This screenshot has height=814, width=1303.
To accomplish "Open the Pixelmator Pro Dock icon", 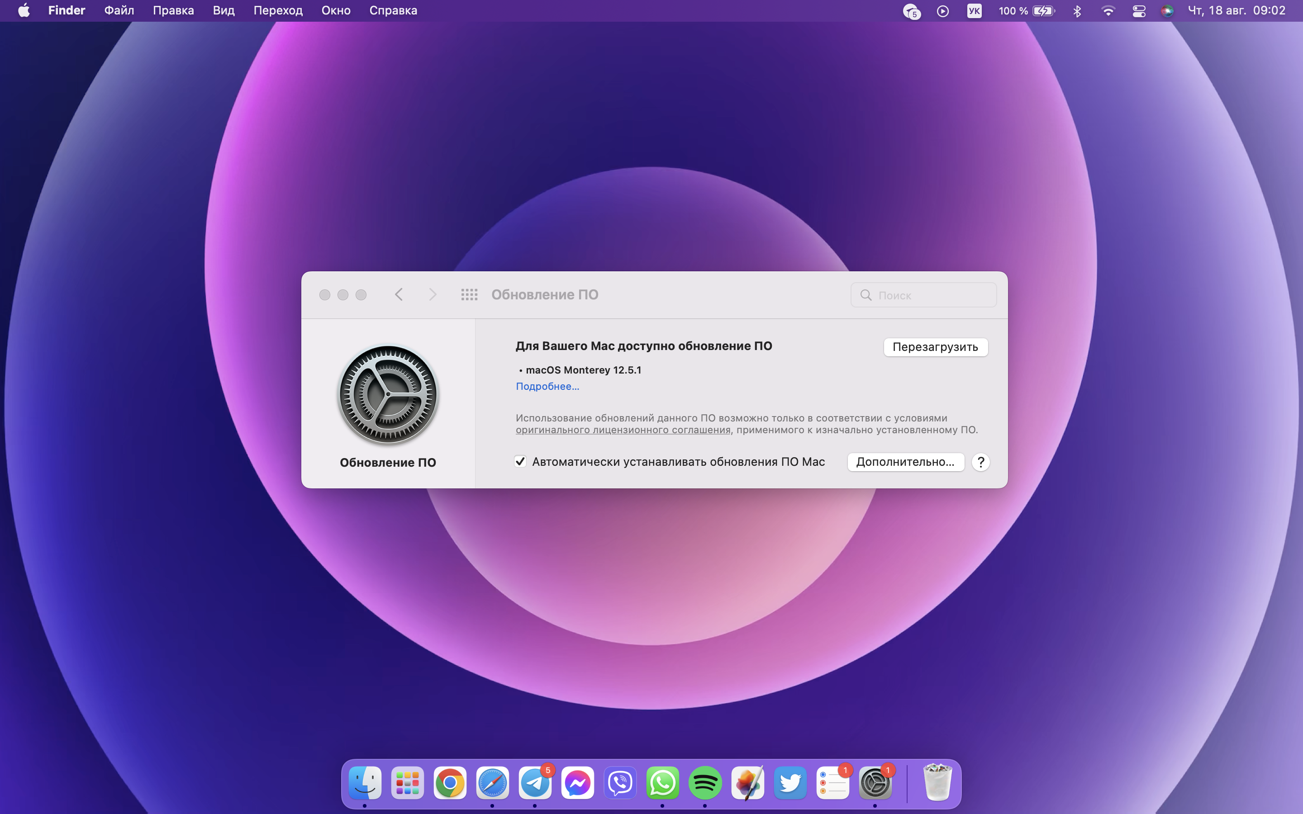I will coord(747,783).
